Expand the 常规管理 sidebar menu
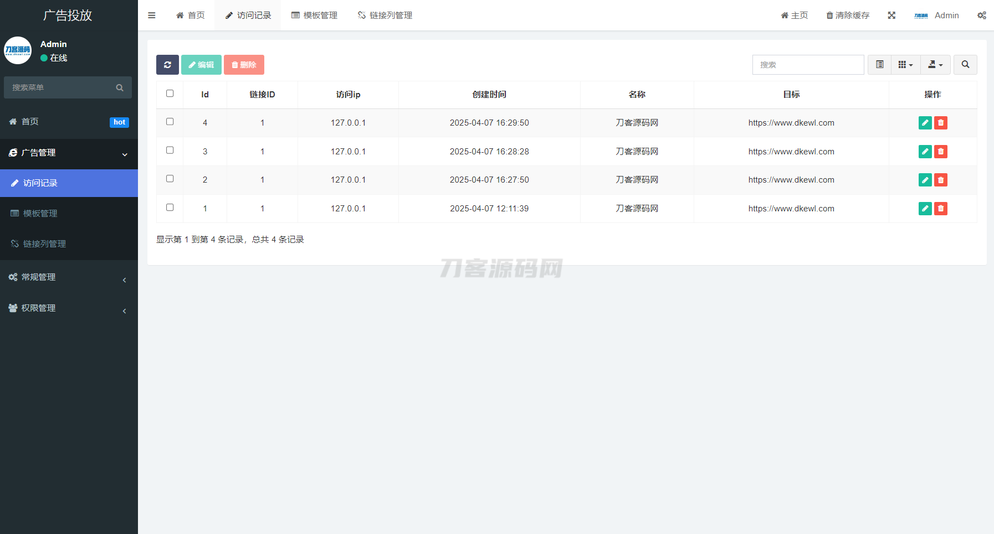The height and width of the screenshot is (534, 994). [69, 277]
